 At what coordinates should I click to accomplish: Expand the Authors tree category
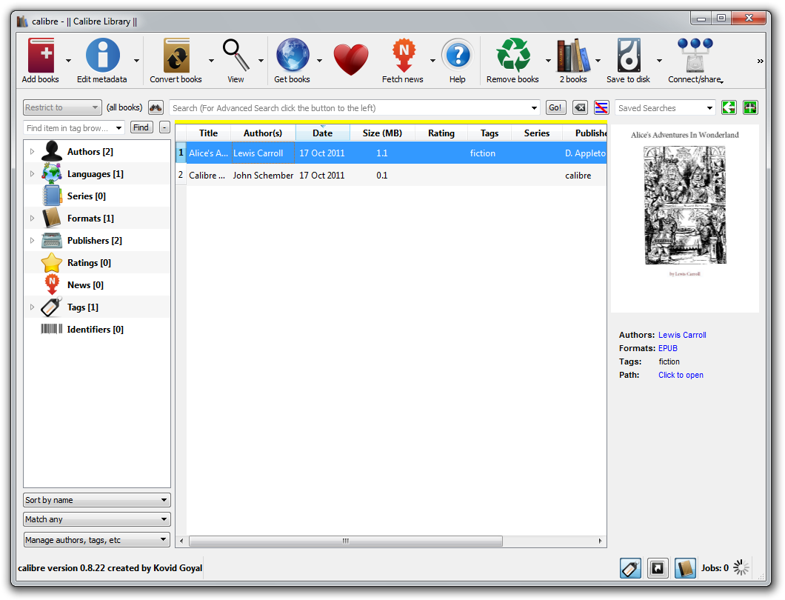coord(31,150)
